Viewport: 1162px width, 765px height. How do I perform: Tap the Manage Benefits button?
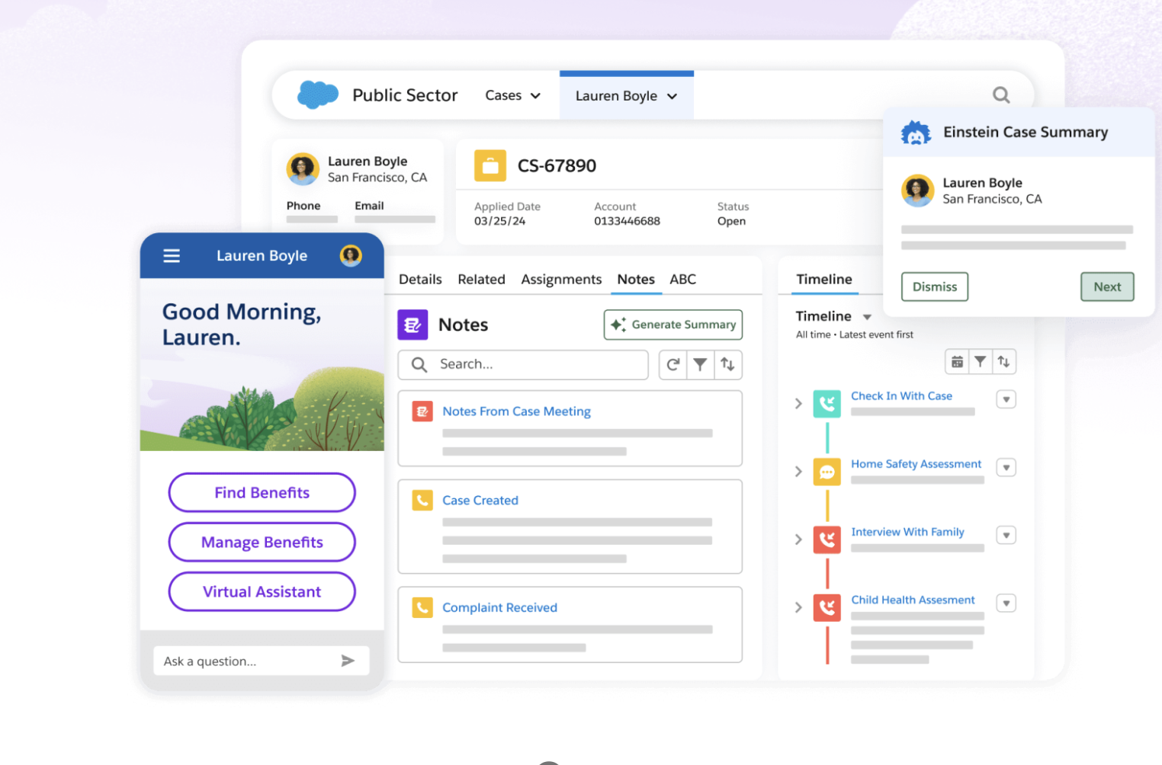262,542
